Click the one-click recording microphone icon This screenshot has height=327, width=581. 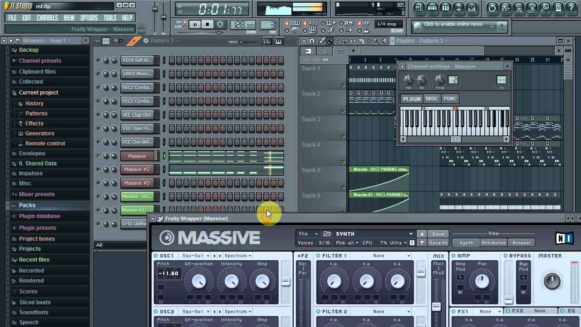(545, 8)
